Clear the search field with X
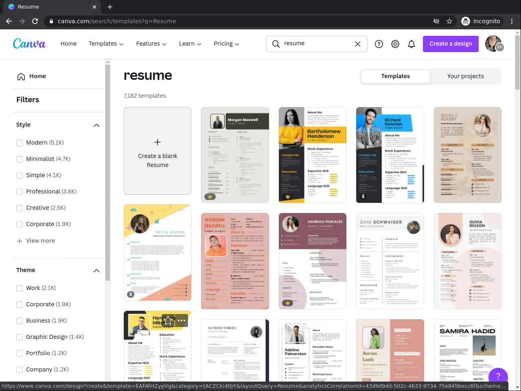 click(358, 44)
